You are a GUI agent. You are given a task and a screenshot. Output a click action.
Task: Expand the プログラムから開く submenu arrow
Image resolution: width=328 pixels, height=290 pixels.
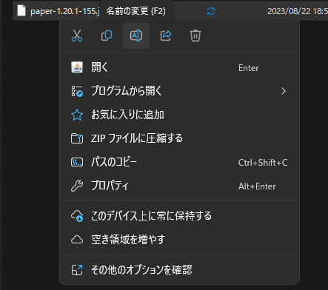[x=284, y=91]
